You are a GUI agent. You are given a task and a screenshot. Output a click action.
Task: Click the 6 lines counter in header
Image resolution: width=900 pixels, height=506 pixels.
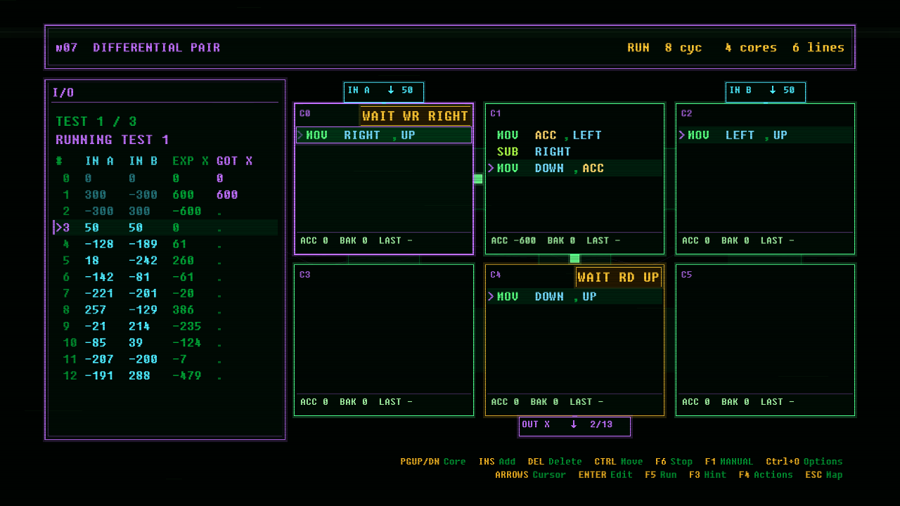pos(818,48)
